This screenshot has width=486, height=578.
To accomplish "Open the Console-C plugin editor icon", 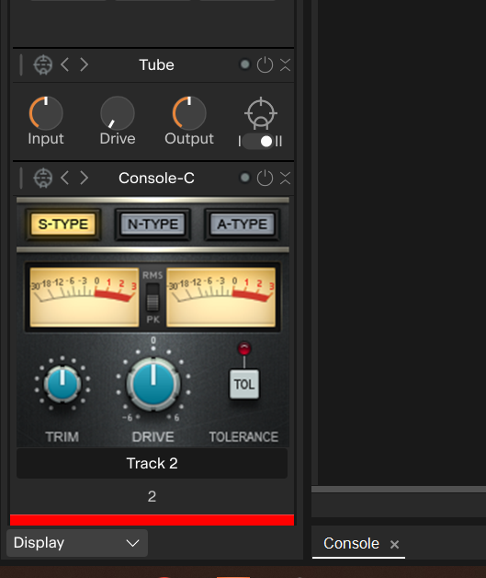I will coord(43,178).
